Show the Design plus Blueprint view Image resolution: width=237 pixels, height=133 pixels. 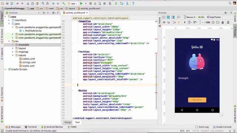(173, 17)
